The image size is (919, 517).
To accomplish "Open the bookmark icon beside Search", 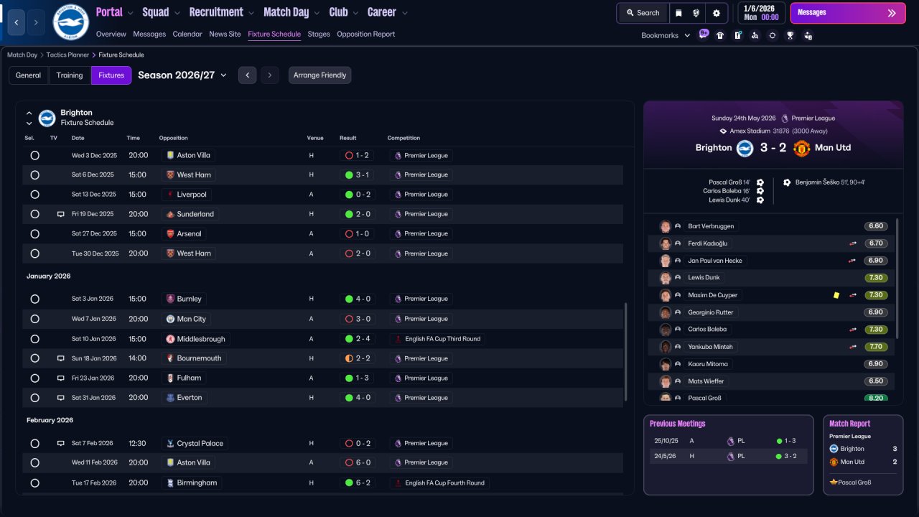I will point(678,13).
